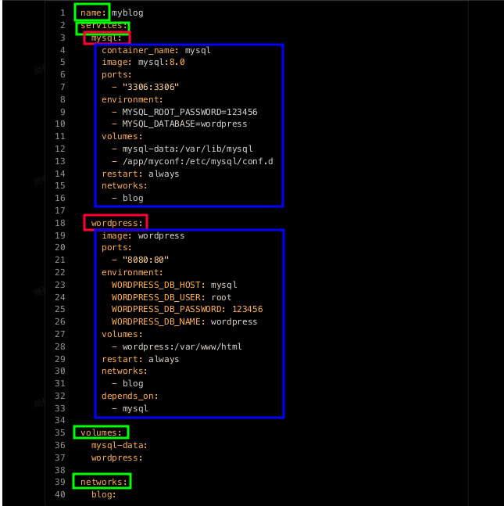Viewport: 504px width, 506px height.
Task: Click the 'image: mysql:8.0' line
Action: pyautogui.click(x=143, y=62)
